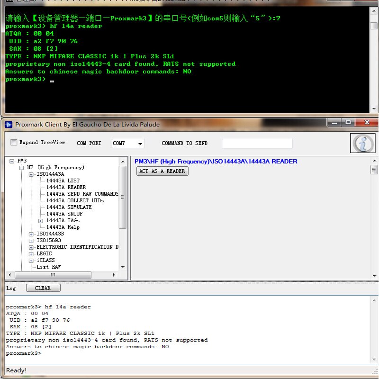Click tree horizontal scroll left arrow

pyautogui.click(x=9, y=275)
